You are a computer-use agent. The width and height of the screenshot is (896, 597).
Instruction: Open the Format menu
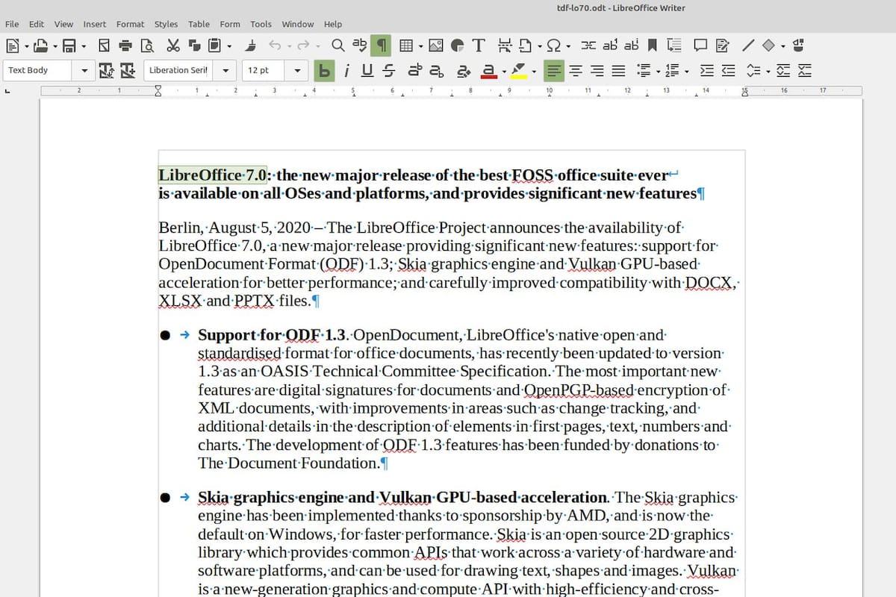tap(130, 24)
